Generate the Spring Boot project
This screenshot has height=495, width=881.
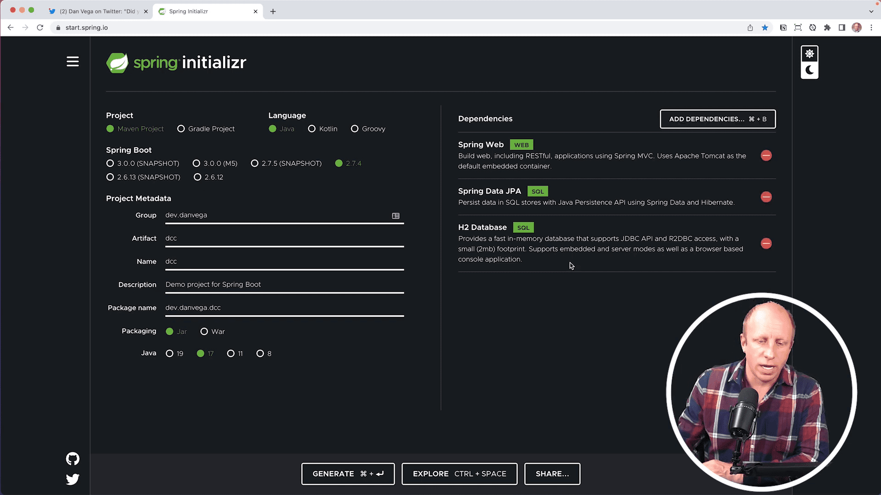click(x=348, y=474)
